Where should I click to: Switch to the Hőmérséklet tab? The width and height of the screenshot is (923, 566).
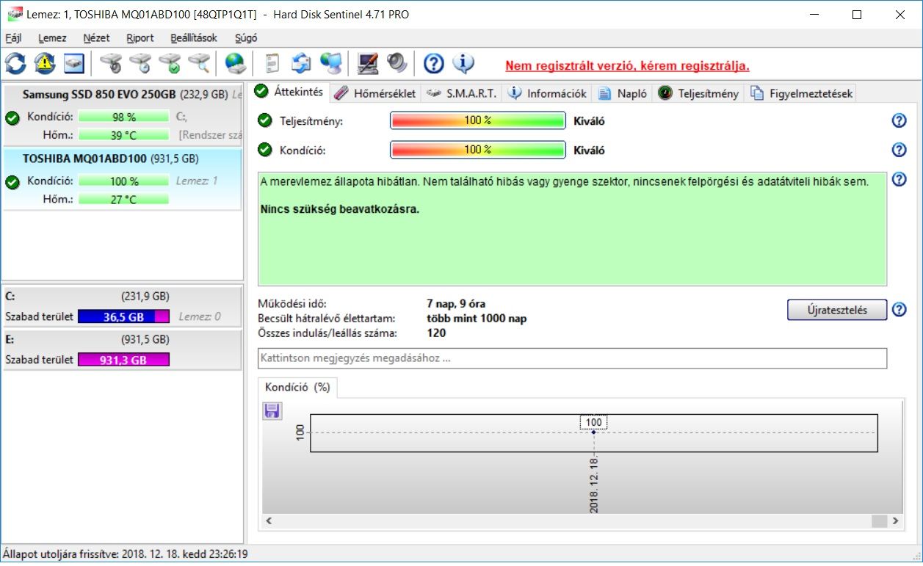375,93
